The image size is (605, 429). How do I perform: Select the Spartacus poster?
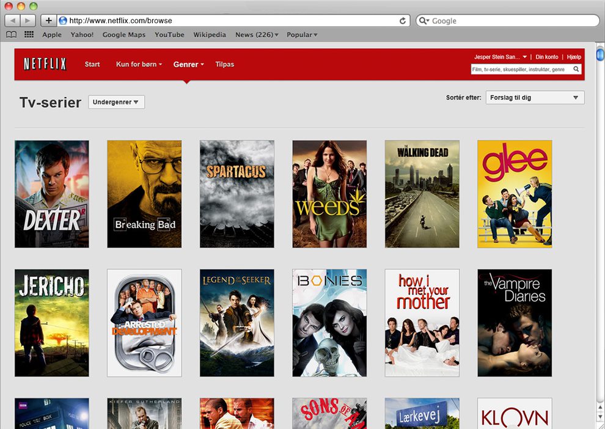(x=237, y=194)
